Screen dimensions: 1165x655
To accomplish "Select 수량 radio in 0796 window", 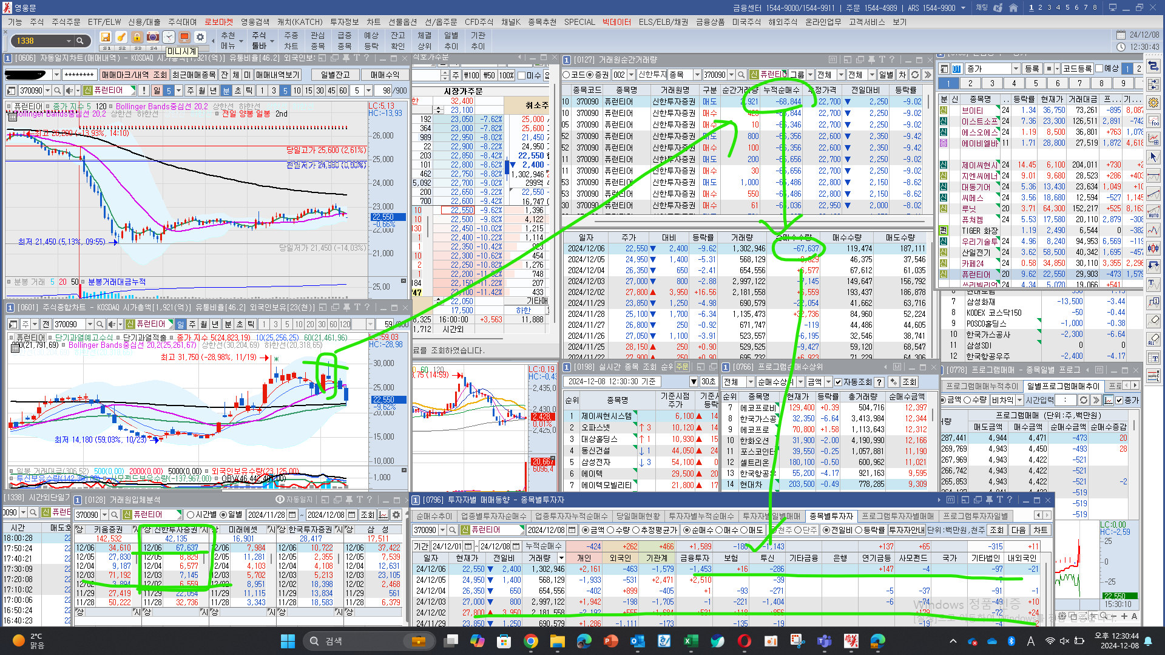I will 610,530.
